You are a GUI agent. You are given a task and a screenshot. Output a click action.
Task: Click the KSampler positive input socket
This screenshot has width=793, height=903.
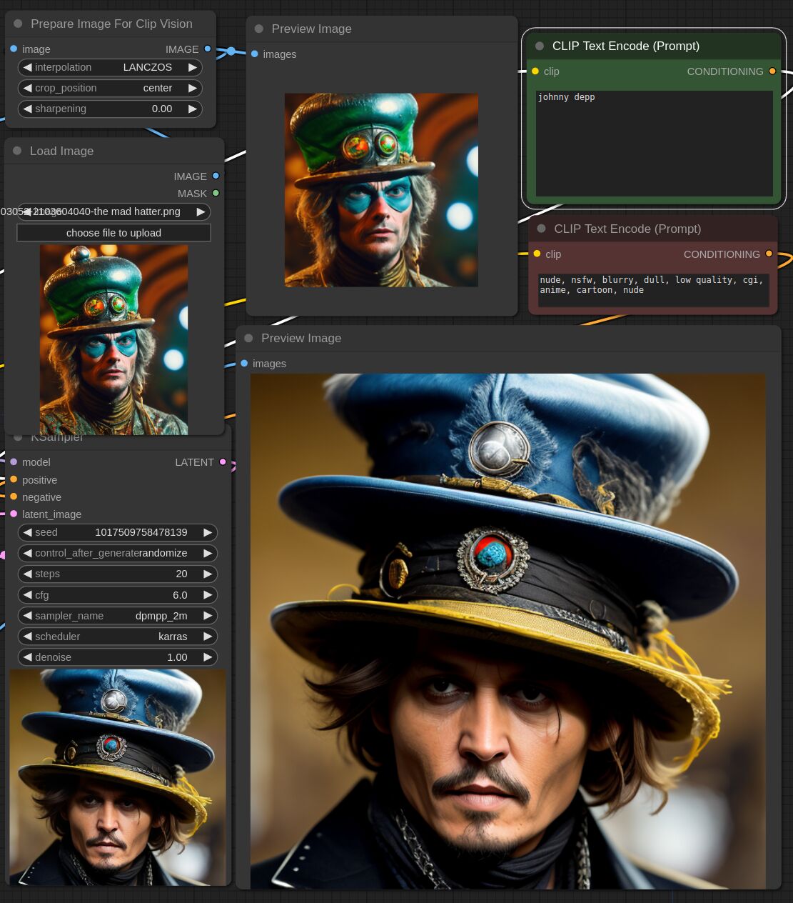pyautogui.click(x=14, y=479)
